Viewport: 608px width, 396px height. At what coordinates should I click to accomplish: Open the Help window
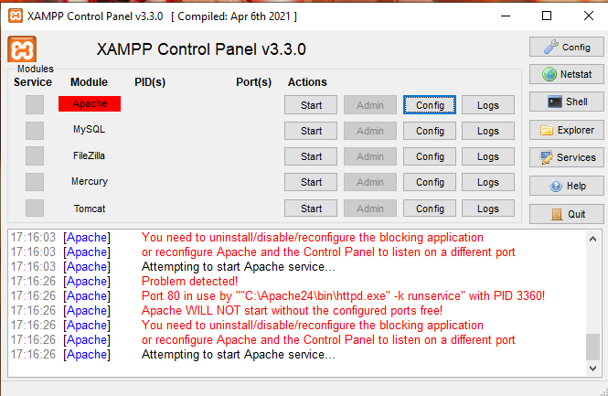(x=566, y=186)
